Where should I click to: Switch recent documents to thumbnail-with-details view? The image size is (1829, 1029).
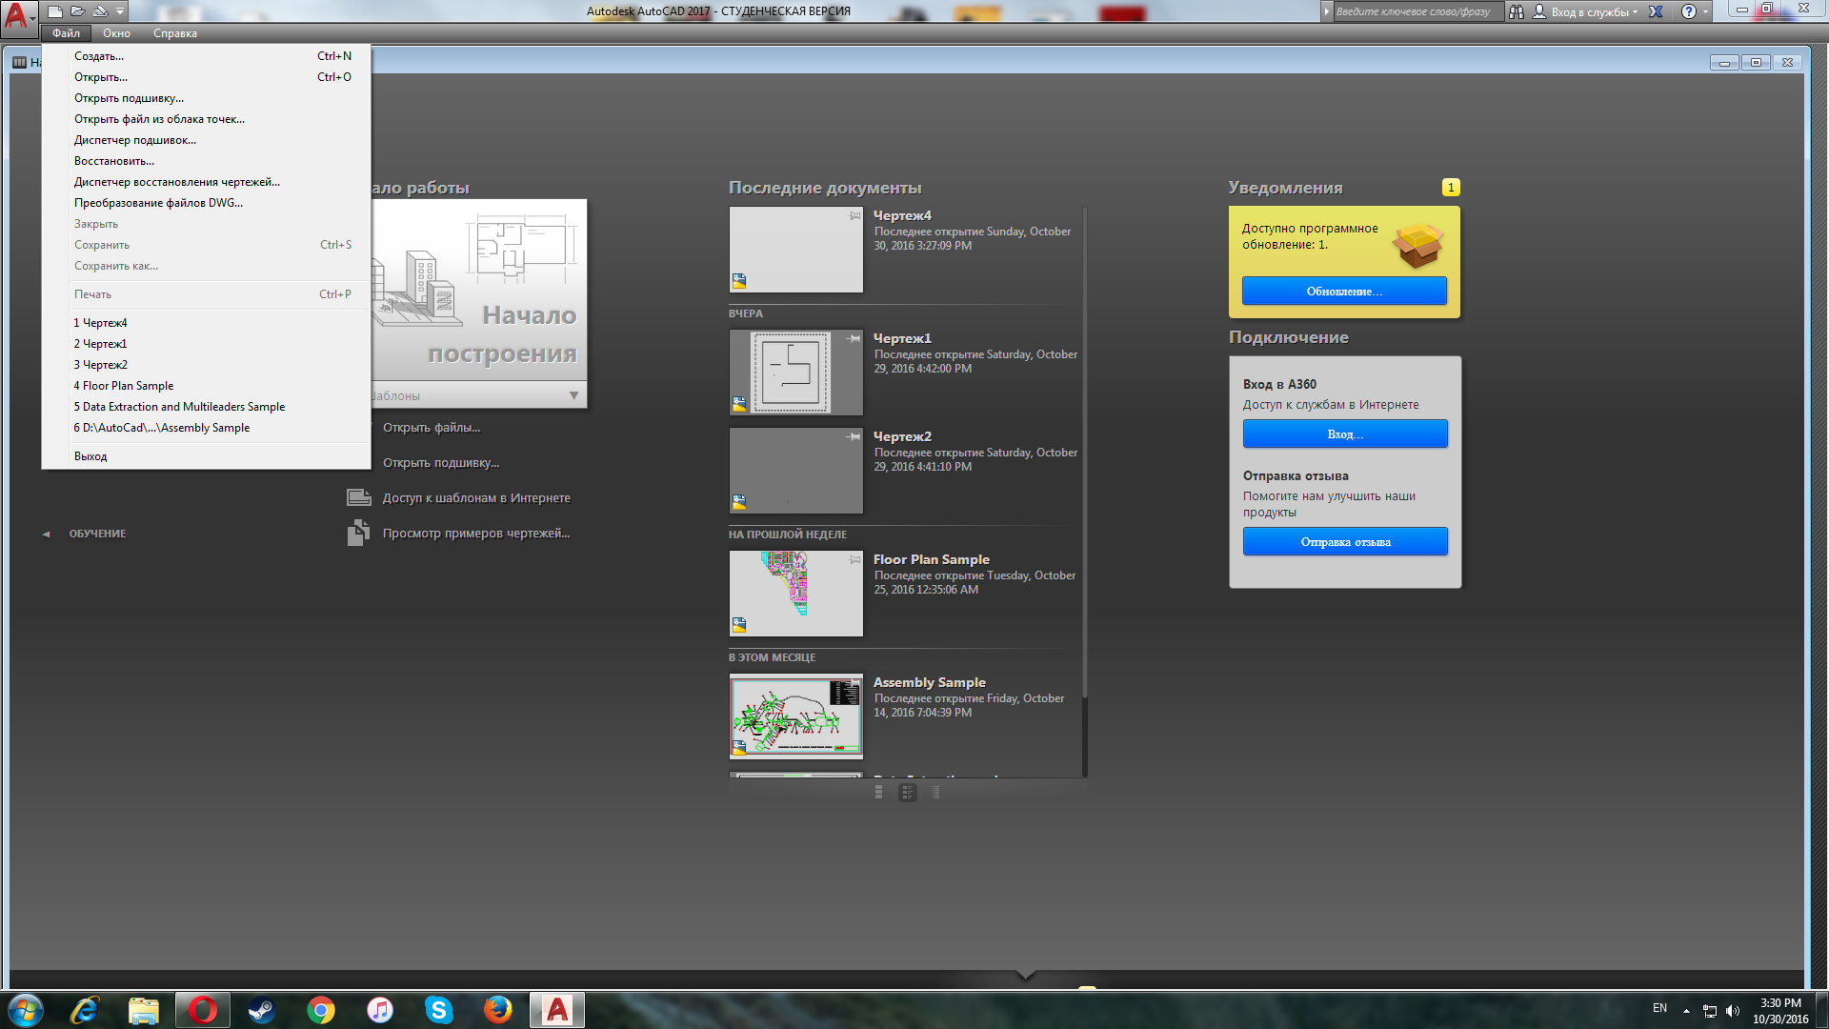[x=908, y=793]
